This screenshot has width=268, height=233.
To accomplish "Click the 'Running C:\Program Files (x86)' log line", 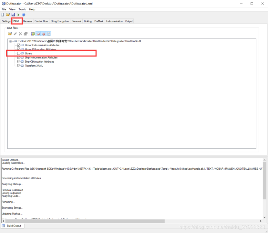I will tap(132, 169).
